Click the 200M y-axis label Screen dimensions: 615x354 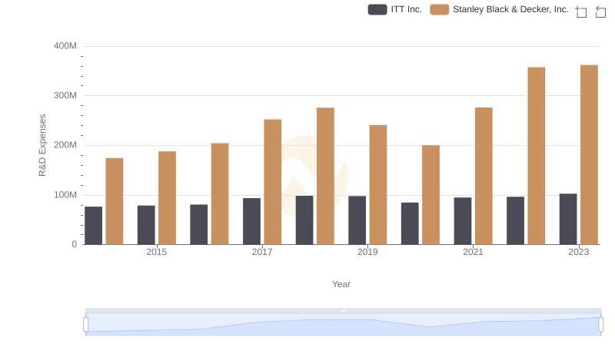tap(65, 145)
